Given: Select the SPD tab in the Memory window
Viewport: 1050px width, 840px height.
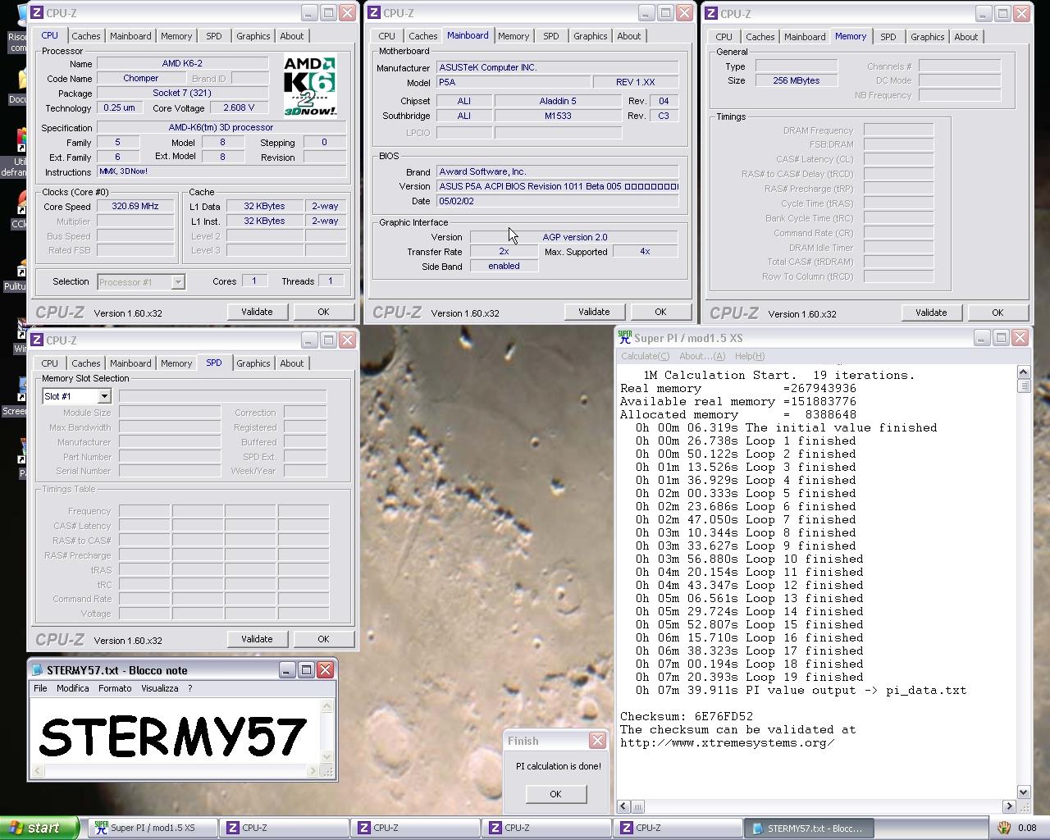Looking at the screenshot, I should [x=888, y=37].
